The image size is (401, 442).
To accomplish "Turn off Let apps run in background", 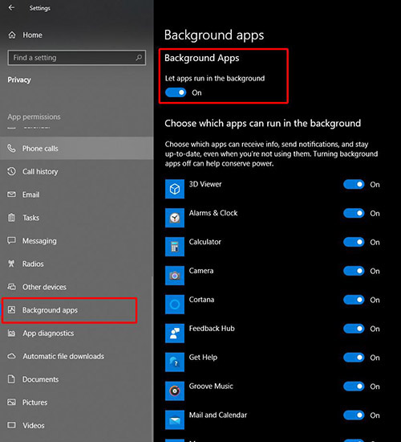I will pos(176,92).
